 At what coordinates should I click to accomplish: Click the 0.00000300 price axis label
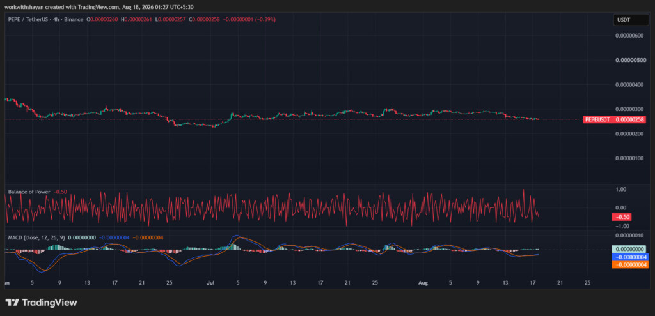(630, 109)
